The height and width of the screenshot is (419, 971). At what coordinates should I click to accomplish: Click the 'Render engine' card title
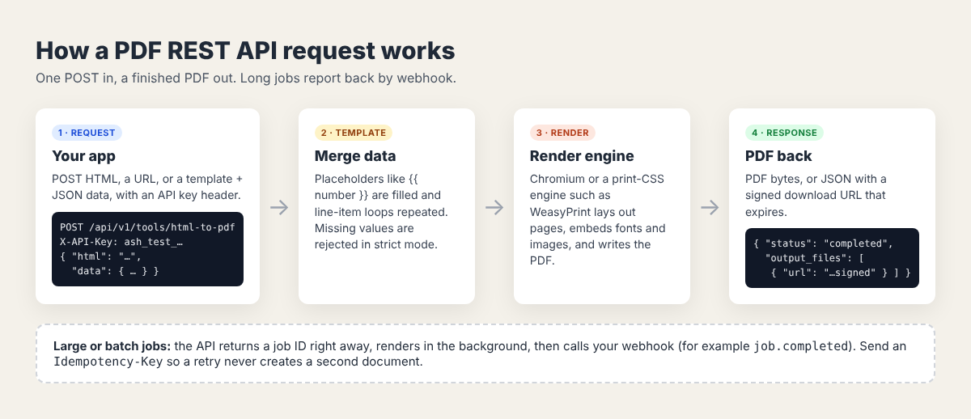click(582, 156)
